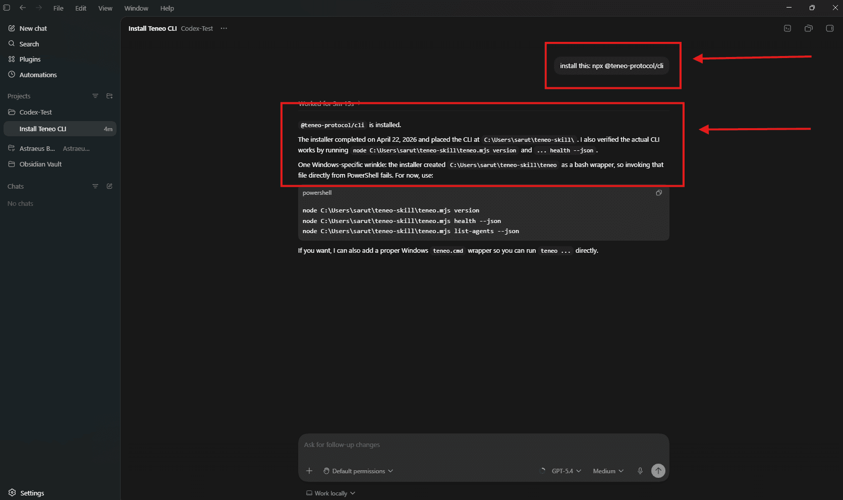Open the Edit menu

tap(81, 8)
